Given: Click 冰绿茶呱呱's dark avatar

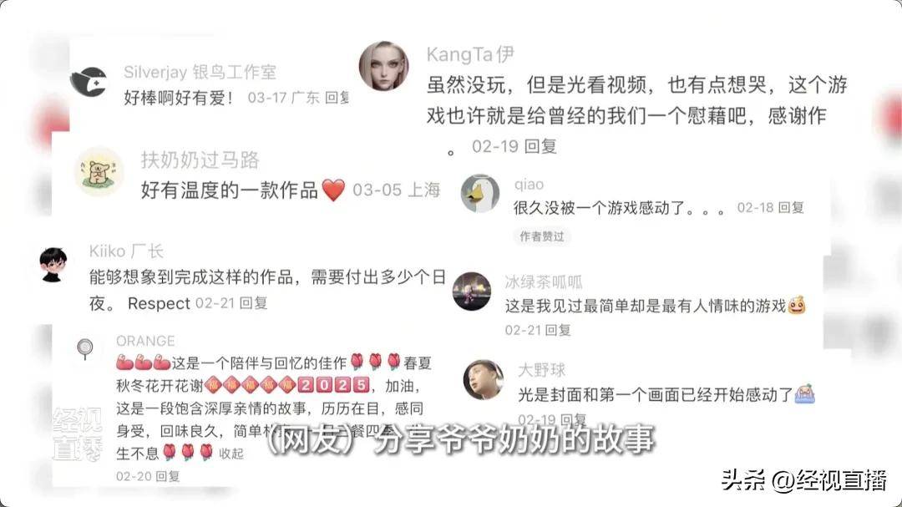Looking at the screenshot, I should pos(472,292).
